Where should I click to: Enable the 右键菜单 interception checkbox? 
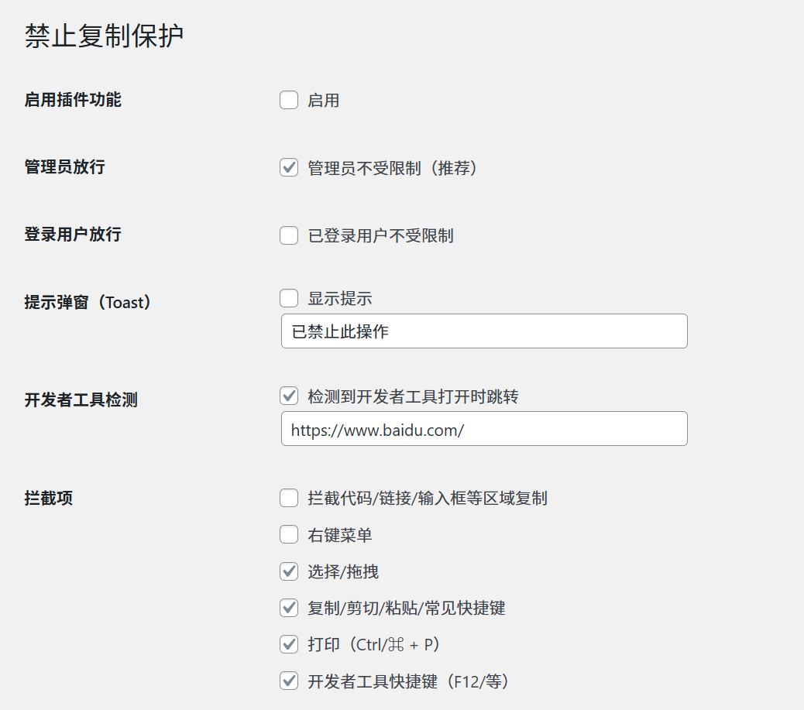point(288,534)
